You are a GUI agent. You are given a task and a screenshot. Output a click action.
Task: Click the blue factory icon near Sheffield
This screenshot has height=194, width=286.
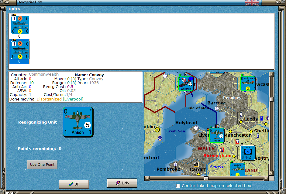(x=258, y=135)
